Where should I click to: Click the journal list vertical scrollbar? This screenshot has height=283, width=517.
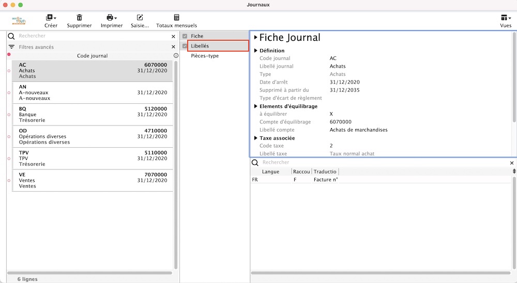(x=176, y=165)
